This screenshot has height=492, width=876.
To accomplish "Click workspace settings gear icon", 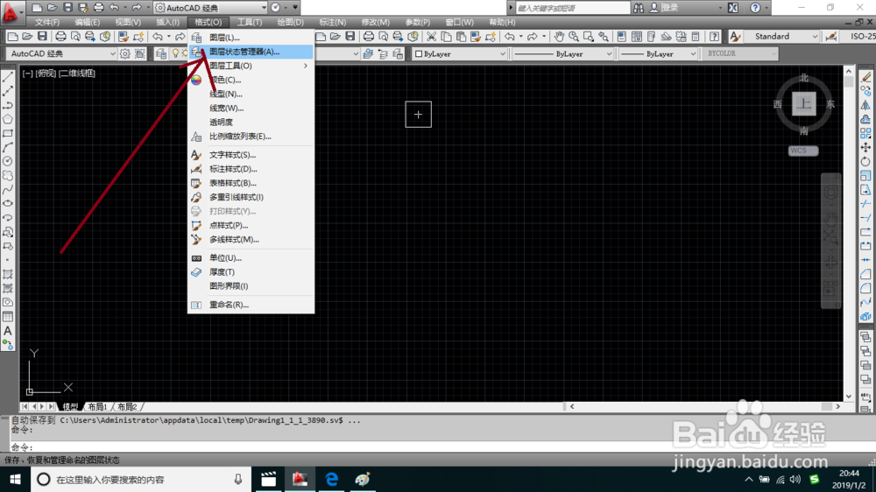I will point(124,53).
